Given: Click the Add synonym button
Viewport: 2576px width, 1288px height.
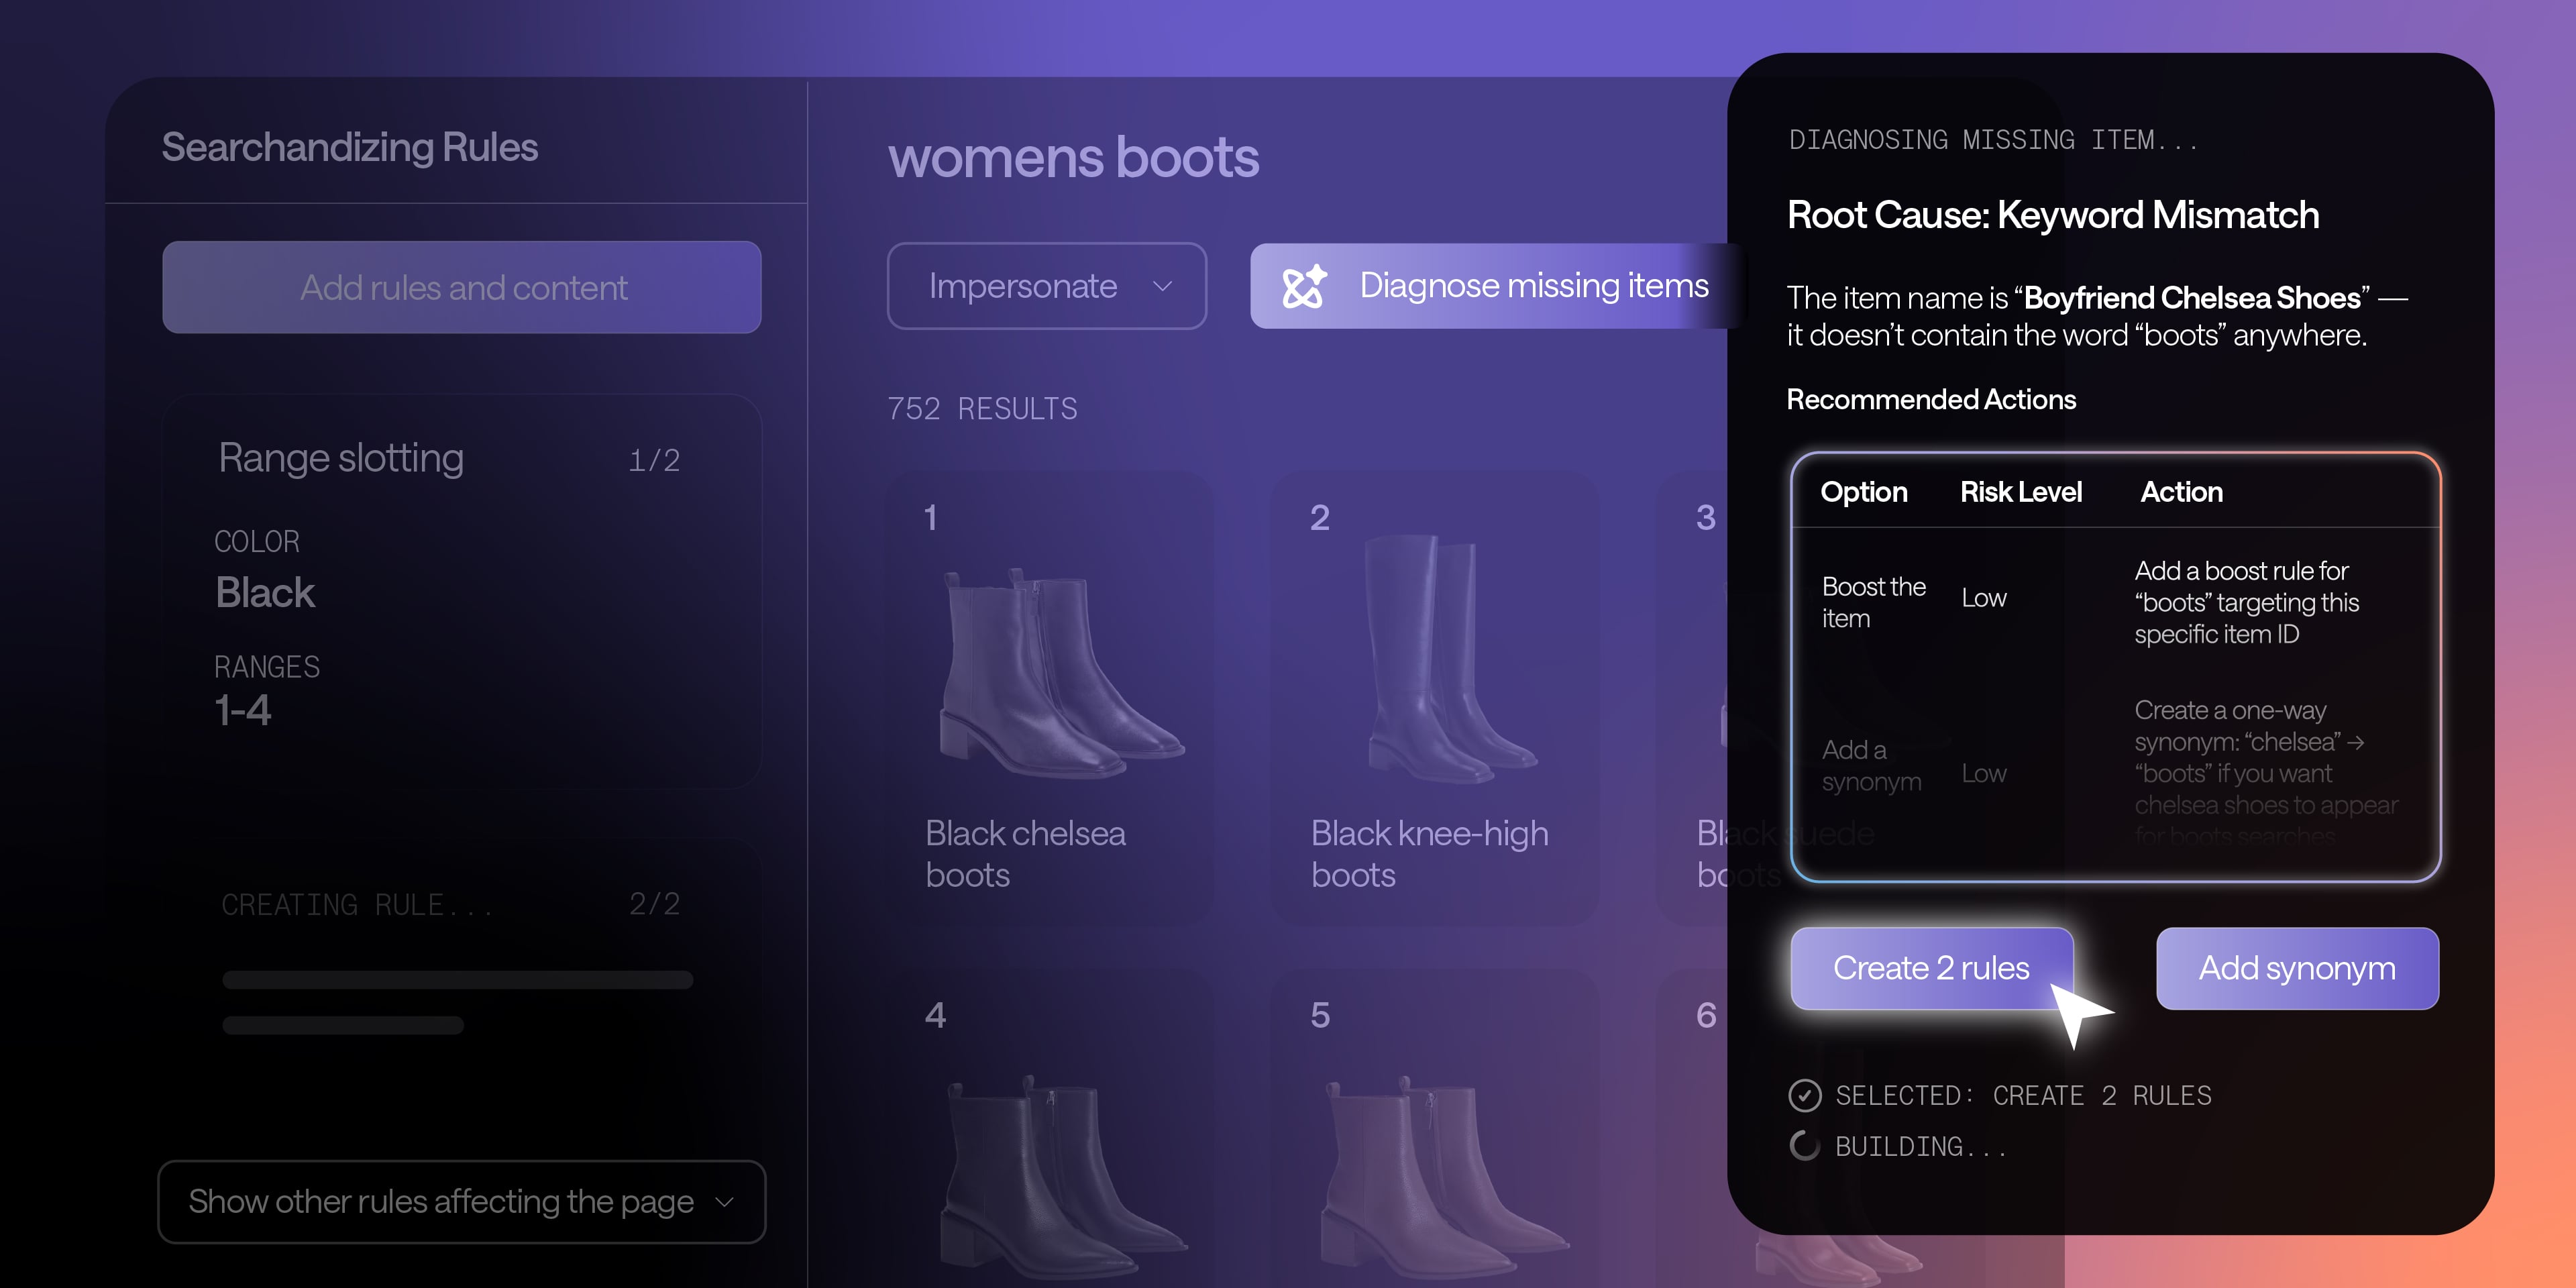Looking at the screenshot, I should coord(2297,968).
